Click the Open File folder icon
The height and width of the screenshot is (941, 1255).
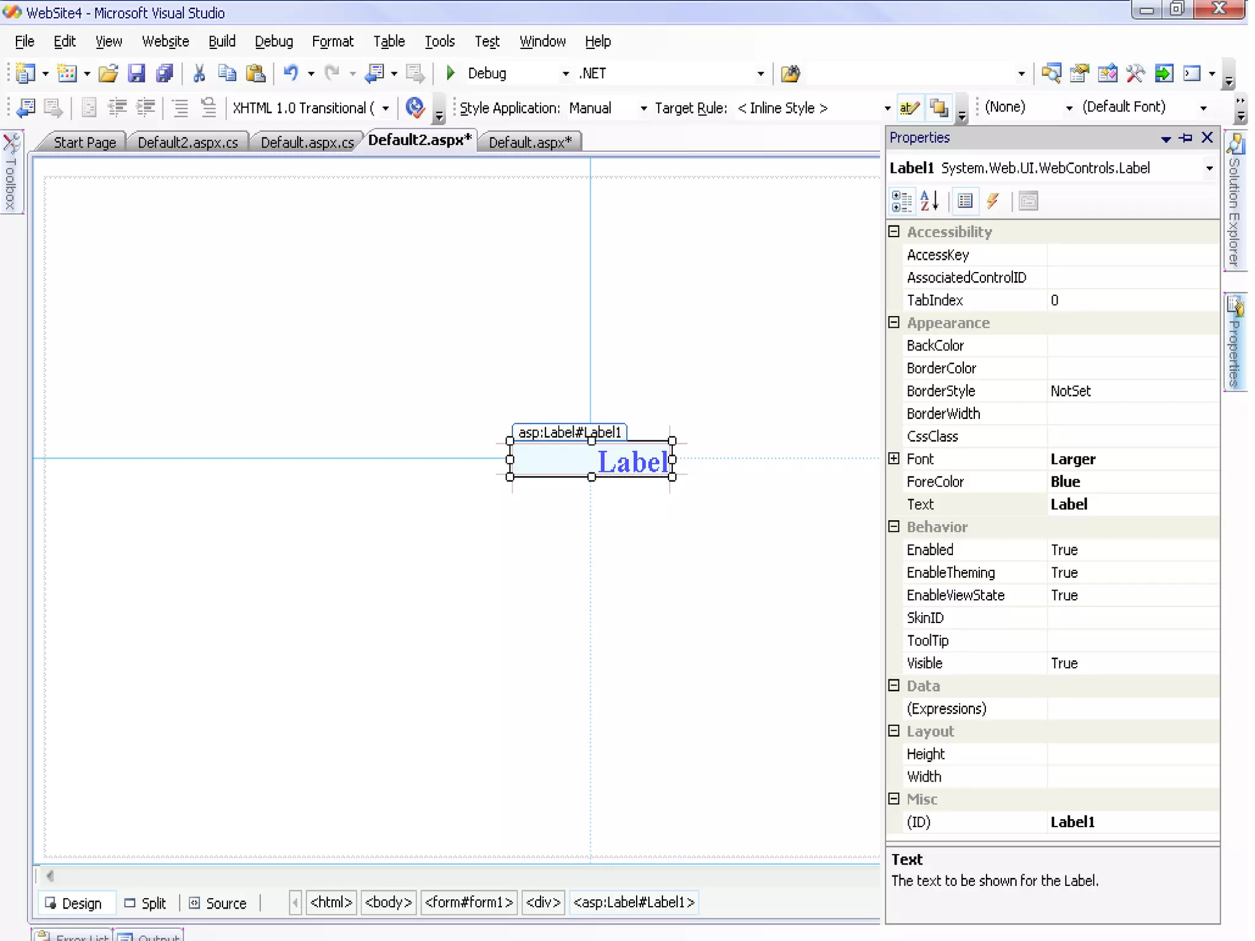pos(108,74)
